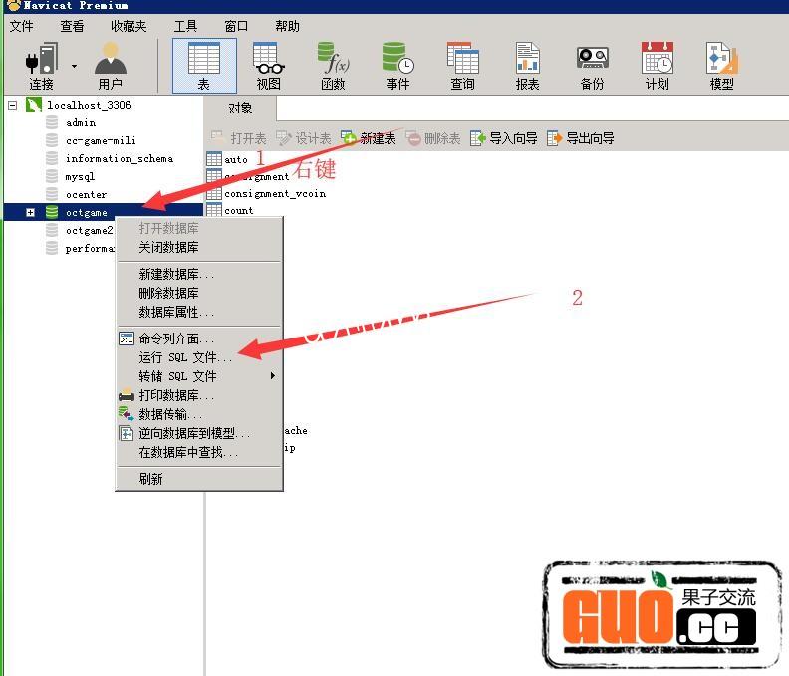Expand the octgame database tree node
The width and height of the screenshot is (789, 676).
click(30, 213)
